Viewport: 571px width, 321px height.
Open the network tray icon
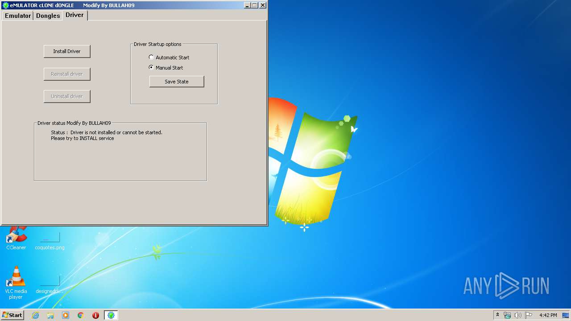click(x=507, y=315)
